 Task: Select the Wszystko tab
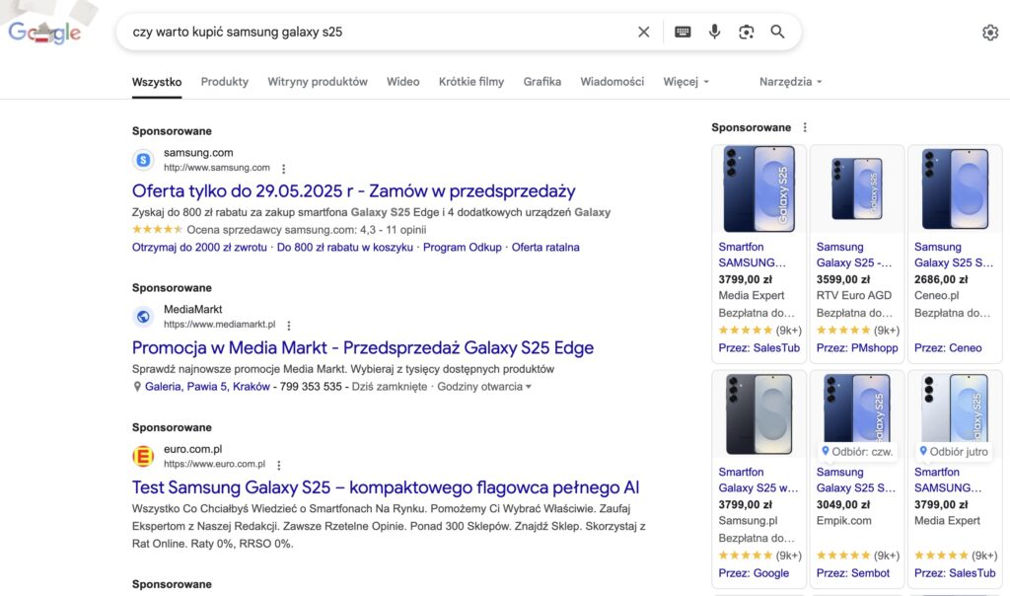[157, 82]
